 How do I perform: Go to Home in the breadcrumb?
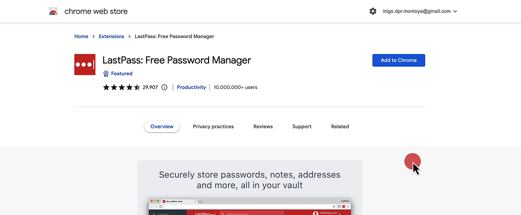81,36
